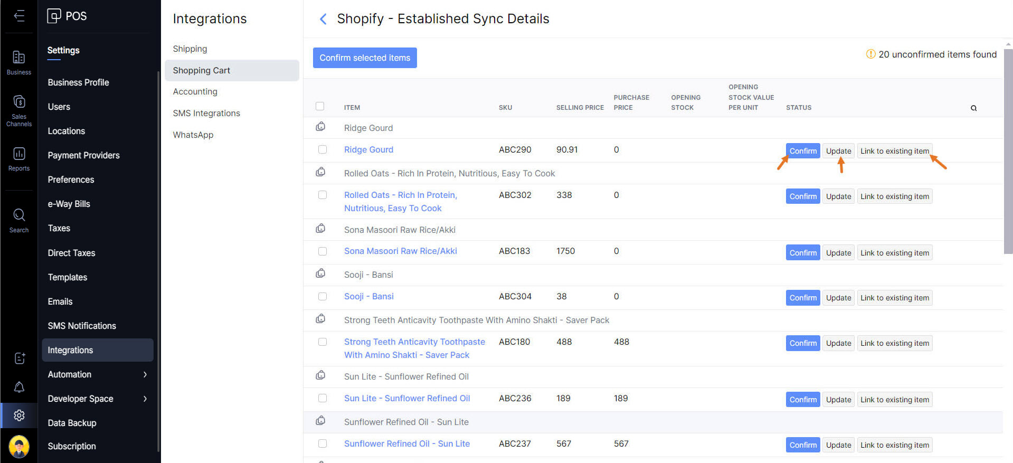Check the Sooji - Bansi item checkbox
The image size is (1013, 463).
pyautogui.click(x=323, y=296)
